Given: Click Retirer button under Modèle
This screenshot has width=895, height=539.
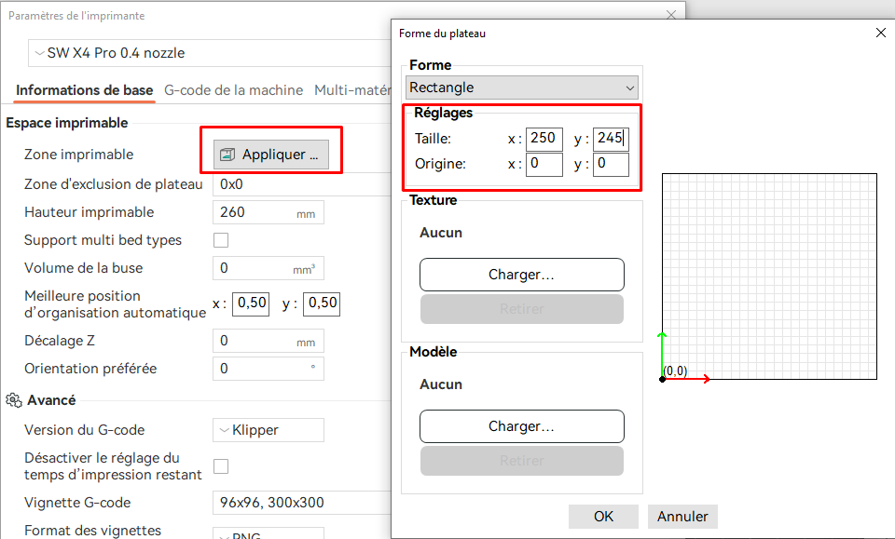Looking at the screenshot, I should point(522,461).
